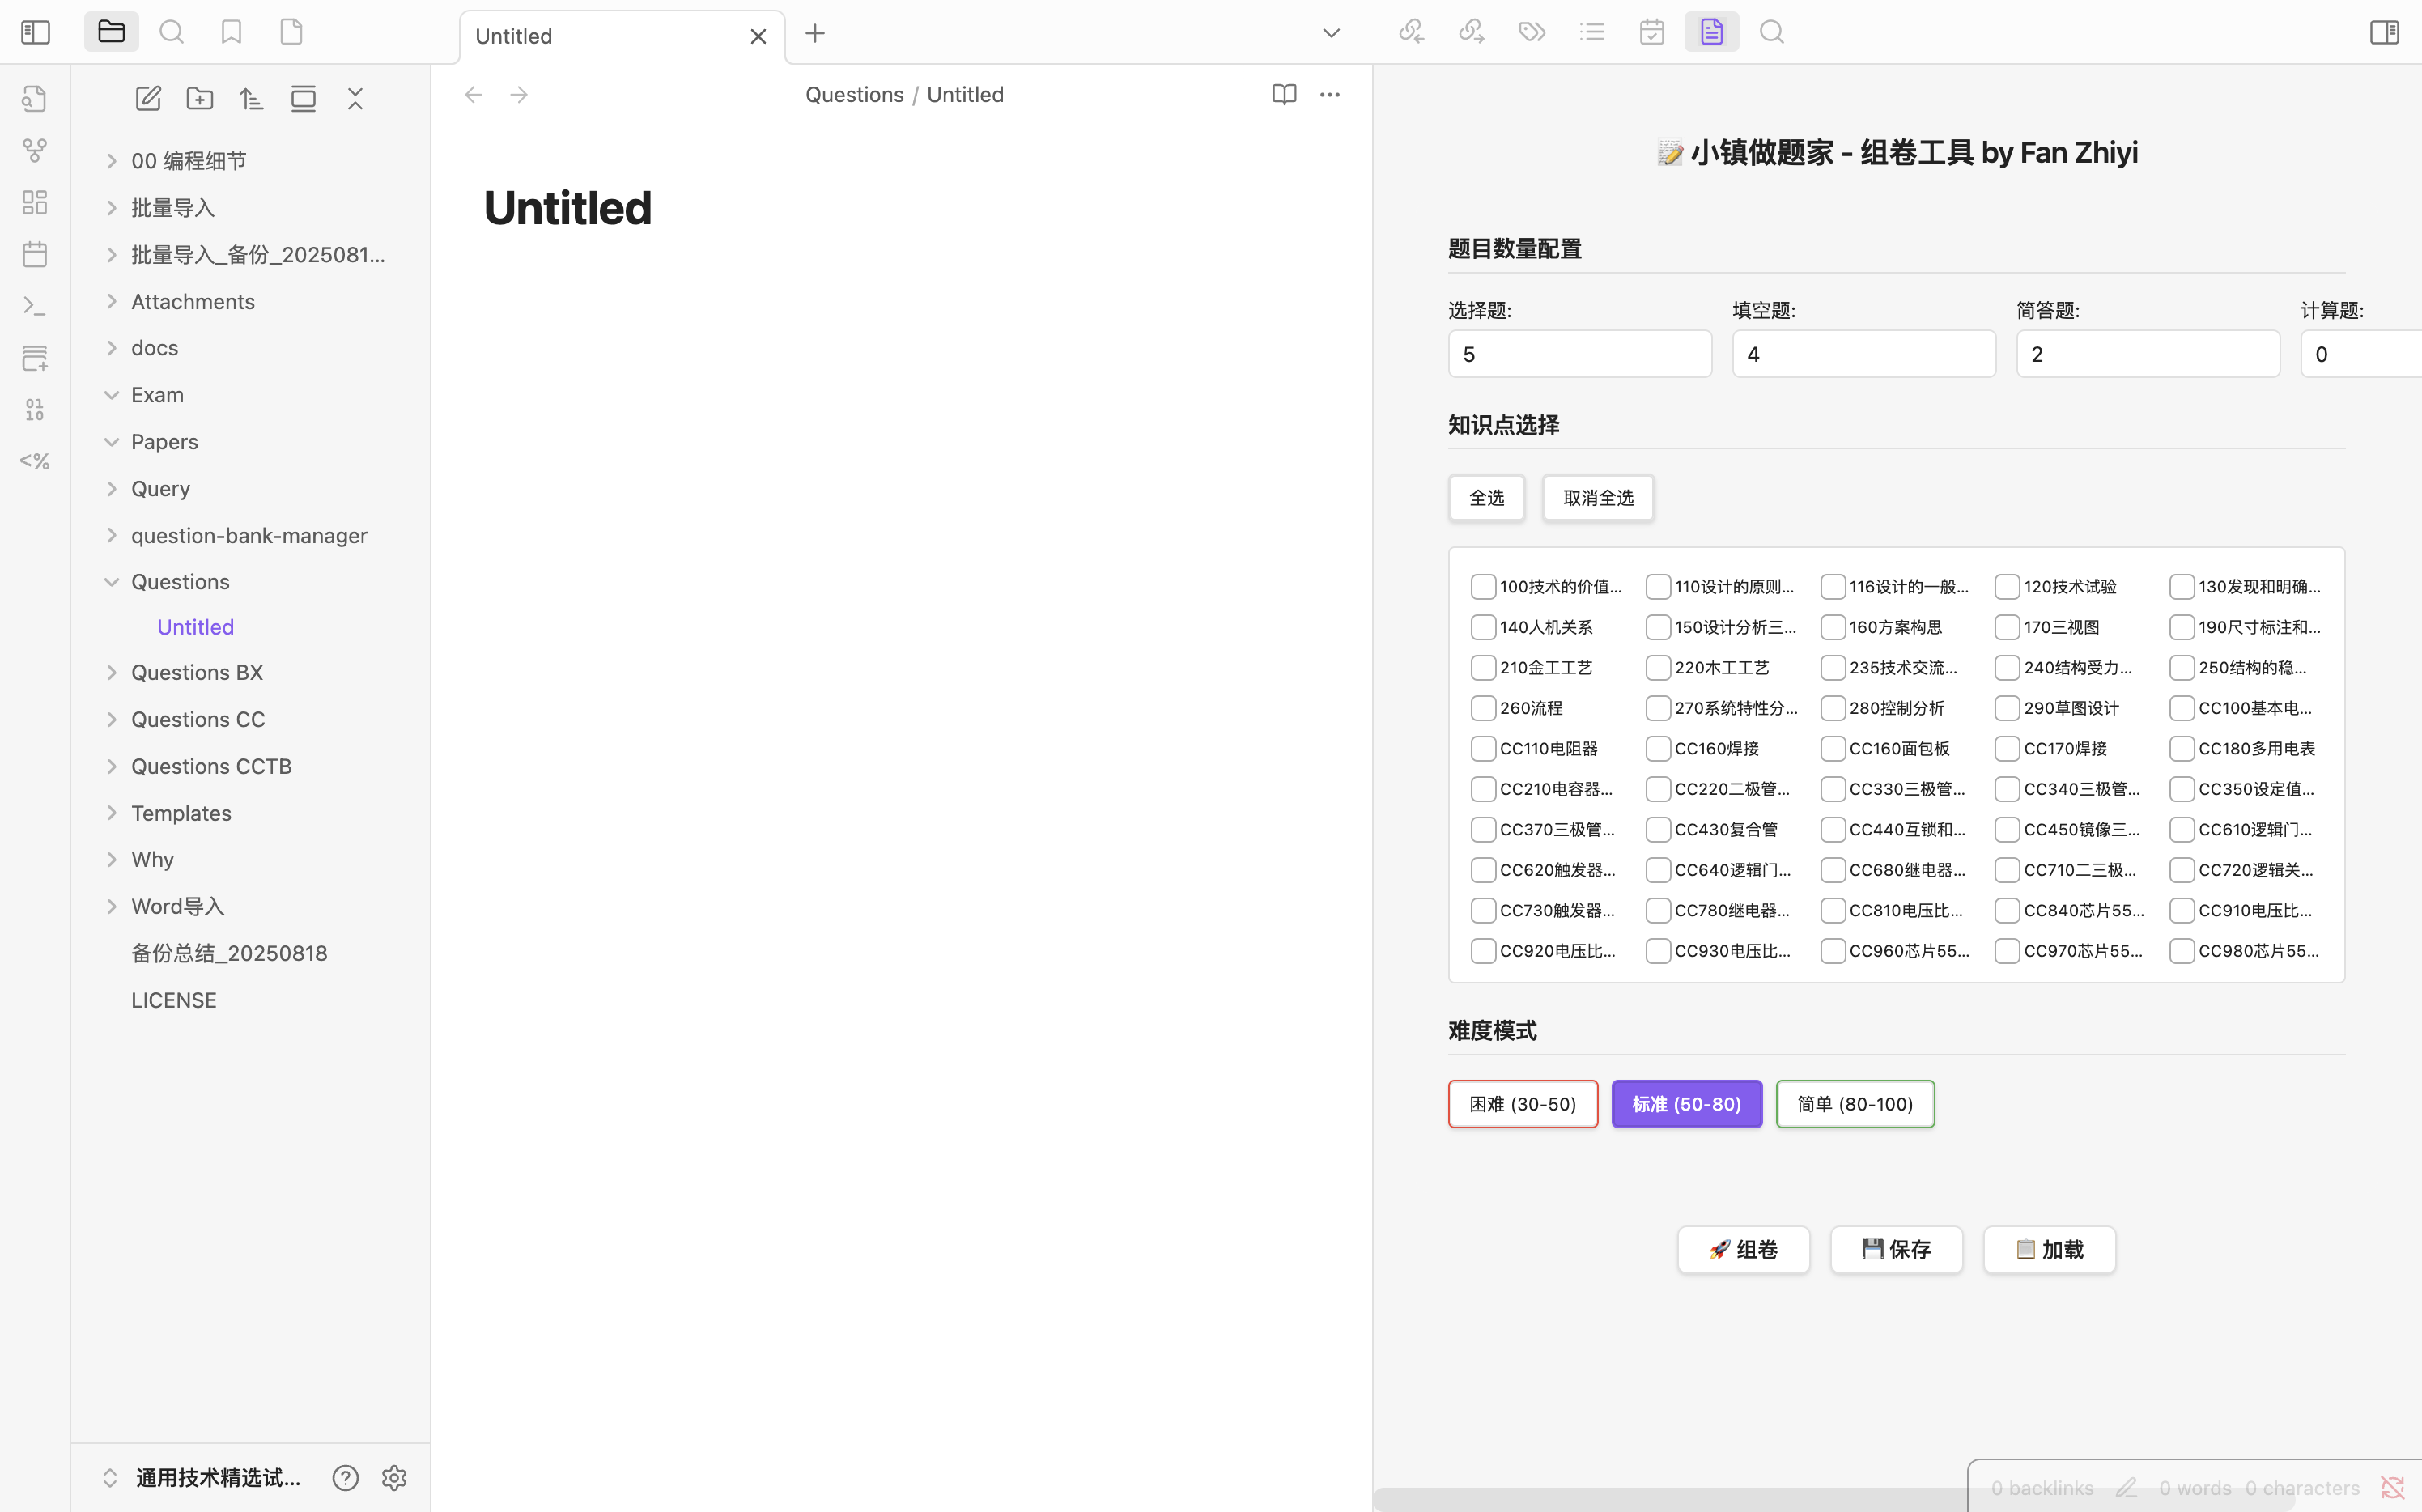Open the tags panel icon
Viewport: 2422px width, 1512px height.
pos(1531,32)
